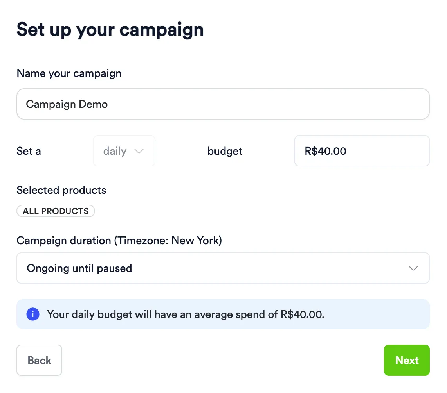Click inside the campaign name text box
The height and width of the screenshot is (393, 447).
pyautogui.click(x=223, y=104)
